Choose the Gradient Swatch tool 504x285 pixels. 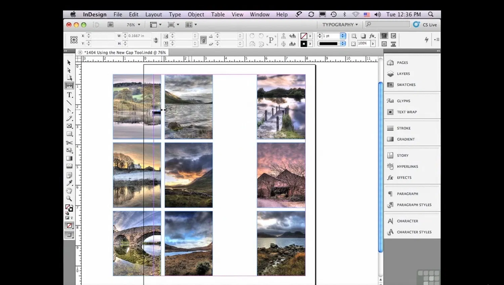(x=69, y=158)
